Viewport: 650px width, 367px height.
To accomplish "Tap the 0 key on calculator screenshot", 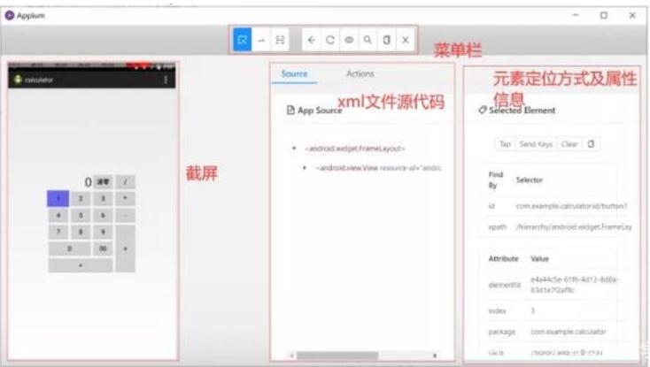I will tap(69, 248).
